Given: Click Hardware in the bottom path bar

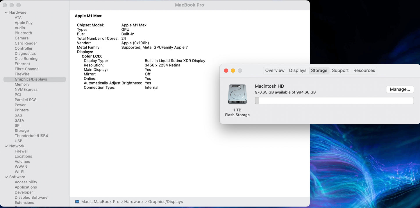Looking at the screenshot, I should pos(133,202).
